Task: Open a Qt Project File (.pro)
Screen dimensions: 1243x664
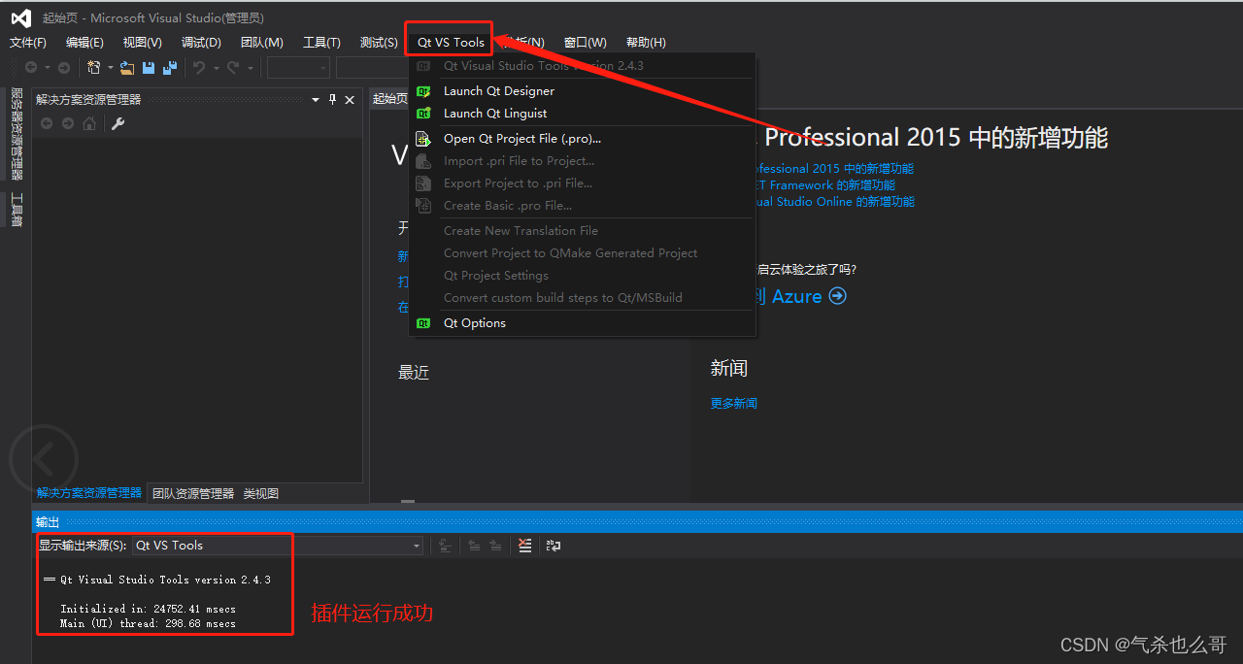Action: (x=521, y=138)
